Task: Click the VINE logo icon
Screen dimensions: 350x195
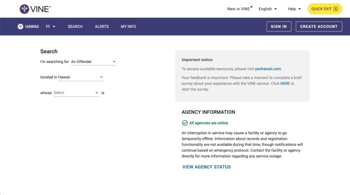Action: click(24, 9)
